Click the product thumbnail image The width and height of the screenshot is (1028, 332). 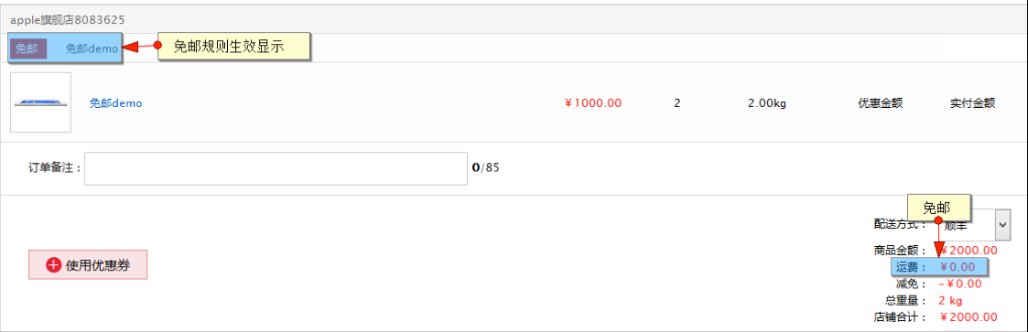40,102
